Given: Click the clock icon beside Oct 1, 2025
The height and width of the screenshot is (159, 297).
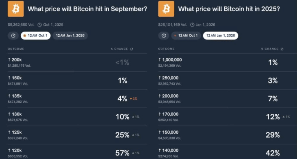Looking at the screenshot, I should [39, 25].
